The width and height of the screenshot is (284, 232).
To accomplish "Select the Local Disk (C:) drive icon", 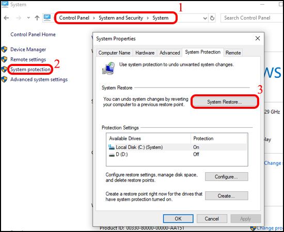I will 112,147.
